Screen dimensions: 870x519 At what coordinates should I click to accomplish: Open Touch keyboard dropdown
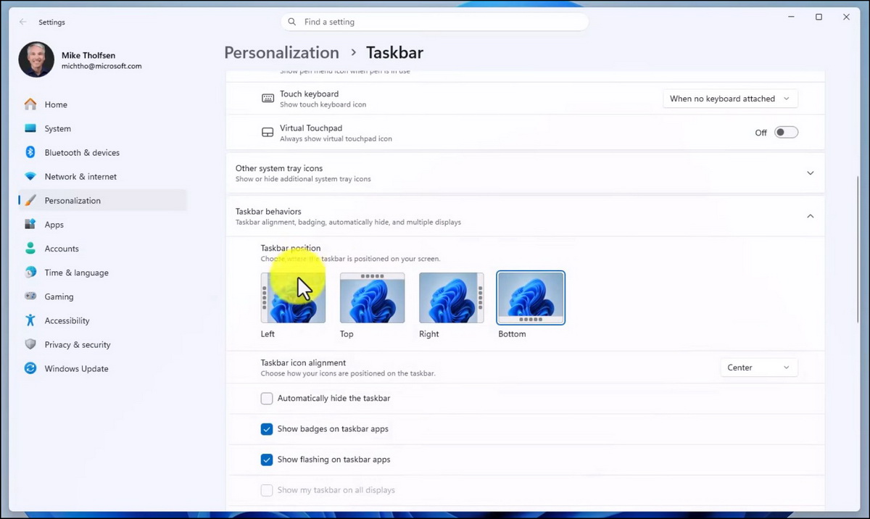730,99
